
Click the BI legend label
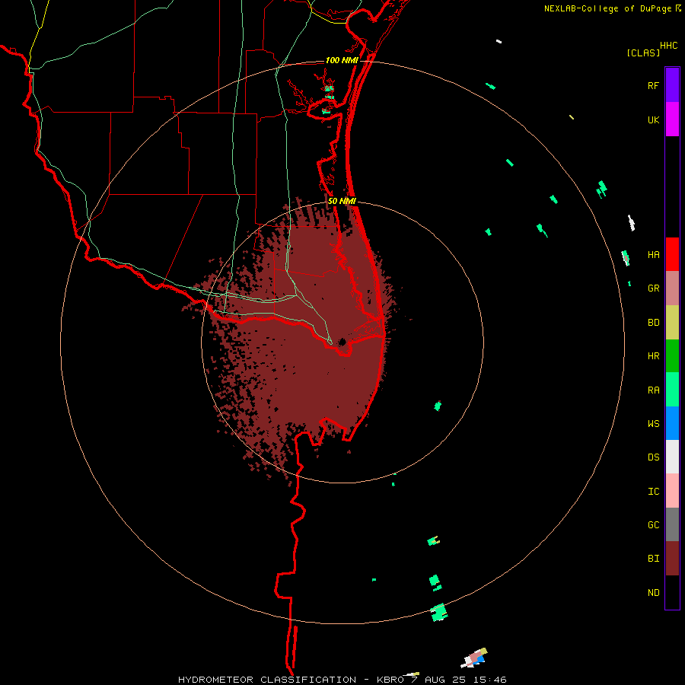point(654,559)
